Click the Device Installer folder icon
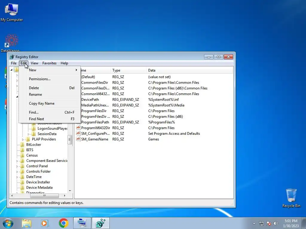Screen dimensions: 306x229 [22, 182]
